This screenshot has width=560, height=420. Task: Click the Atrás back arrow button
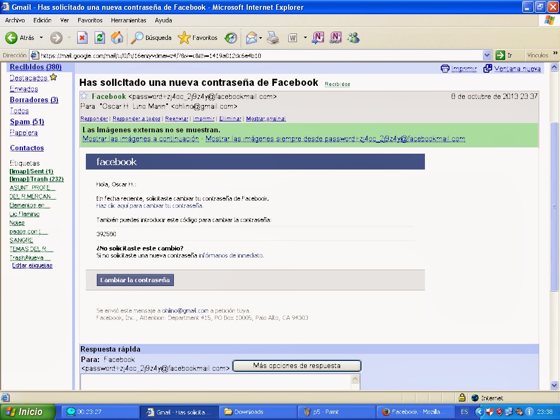pos(11,38)
